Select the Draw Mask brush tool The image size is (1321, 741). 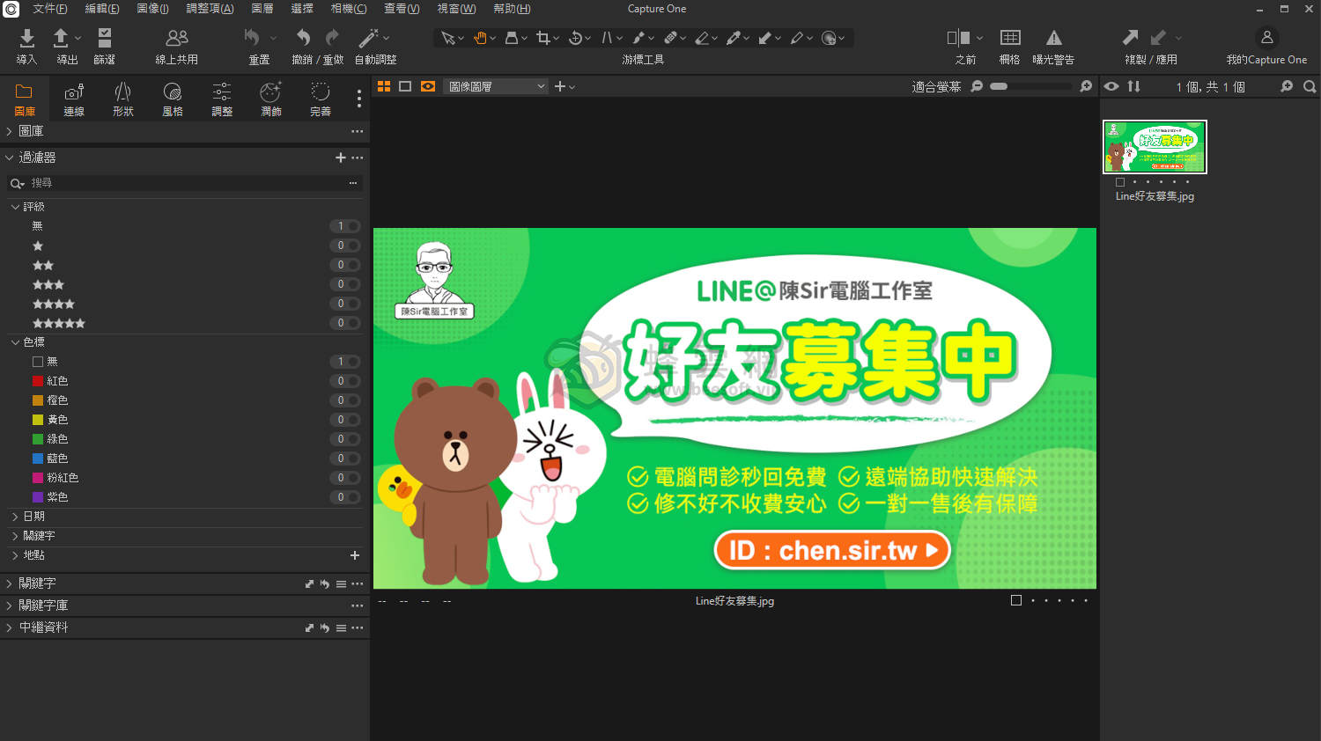(x=638, y=38)
